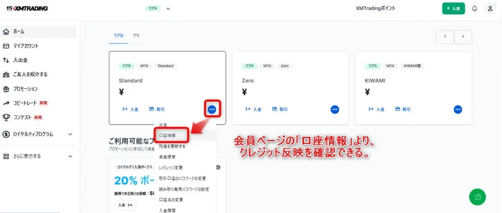This screenshot has height=213, width=502.
Task: Click the KIWAMI極 tag on third card
Action: point(412,66)
